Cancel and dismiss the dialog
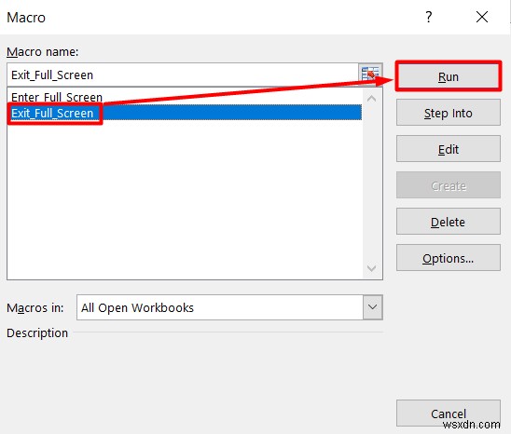 point(449,414)
